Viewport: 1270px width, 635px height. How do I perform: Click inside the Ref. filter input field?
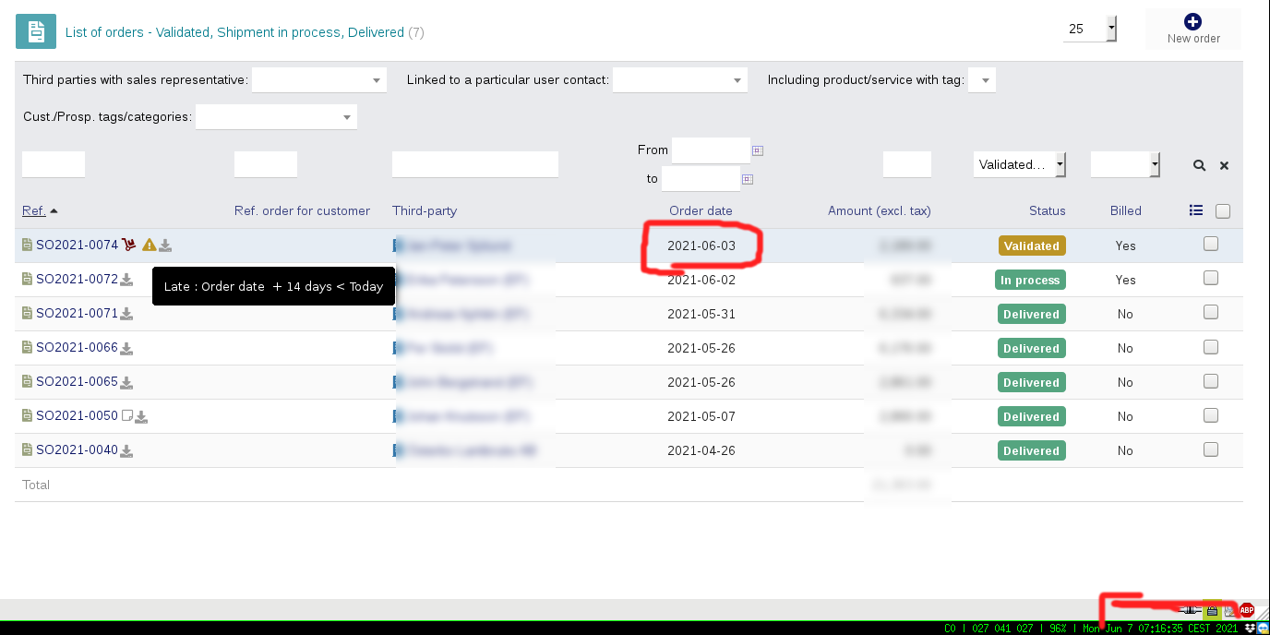pos(53,164)
